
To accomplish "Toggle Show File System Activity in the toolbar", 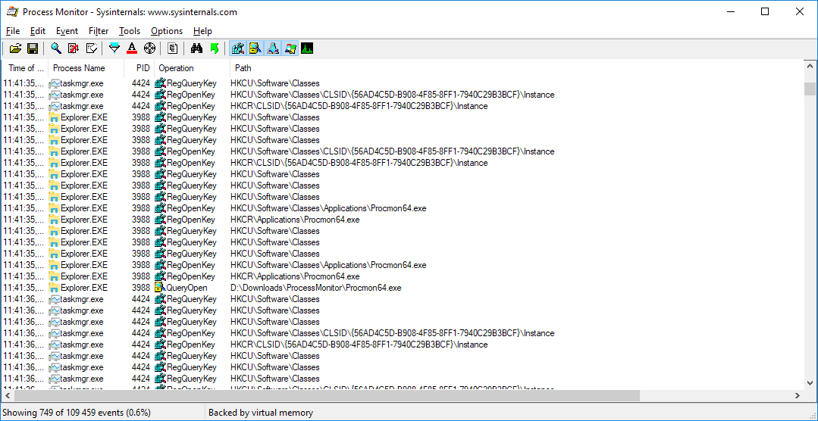I will (255, 48).
